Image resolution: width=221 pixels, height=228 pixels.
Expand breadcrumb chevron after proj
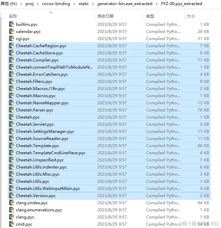point(38,4)
